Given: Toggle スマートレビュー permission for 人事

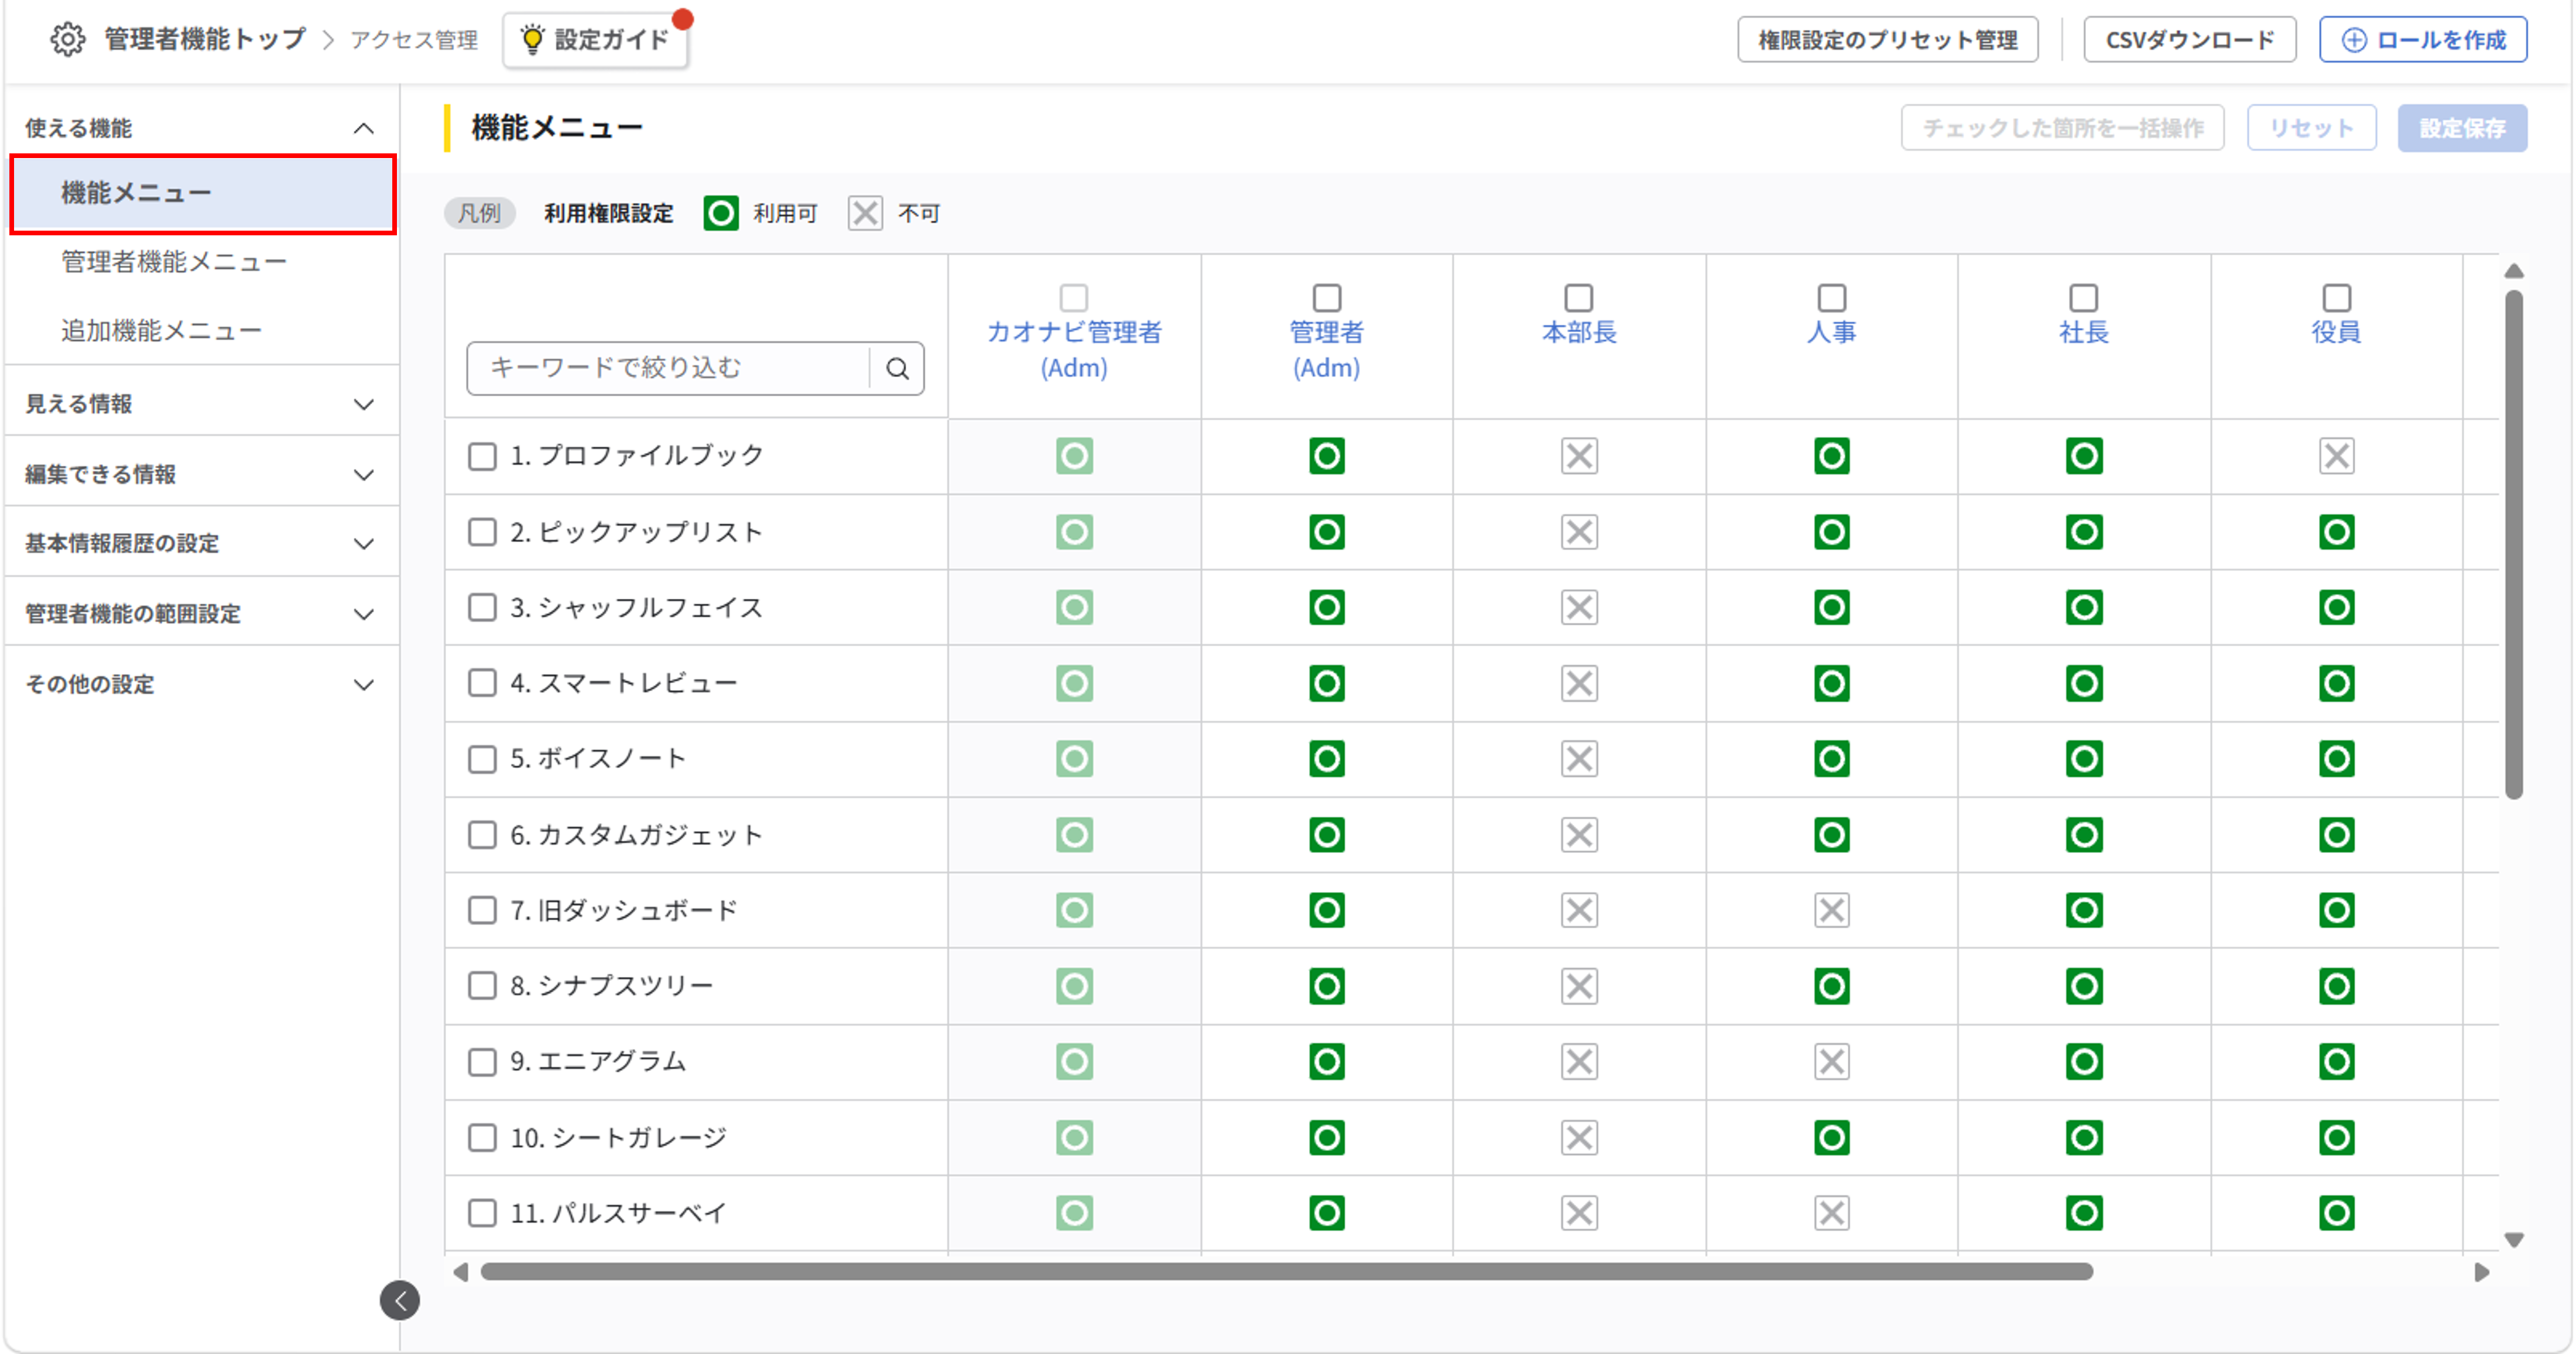Looking at the screenshot, I should pos(1831,683).
